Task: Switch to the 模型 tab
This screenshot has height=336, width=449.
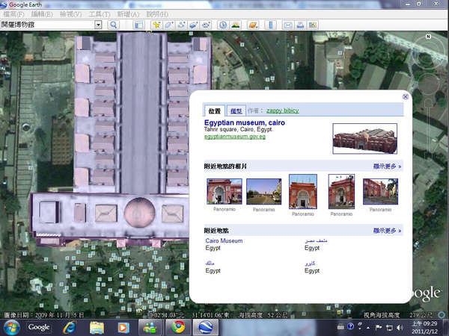Action: (236, 111)
